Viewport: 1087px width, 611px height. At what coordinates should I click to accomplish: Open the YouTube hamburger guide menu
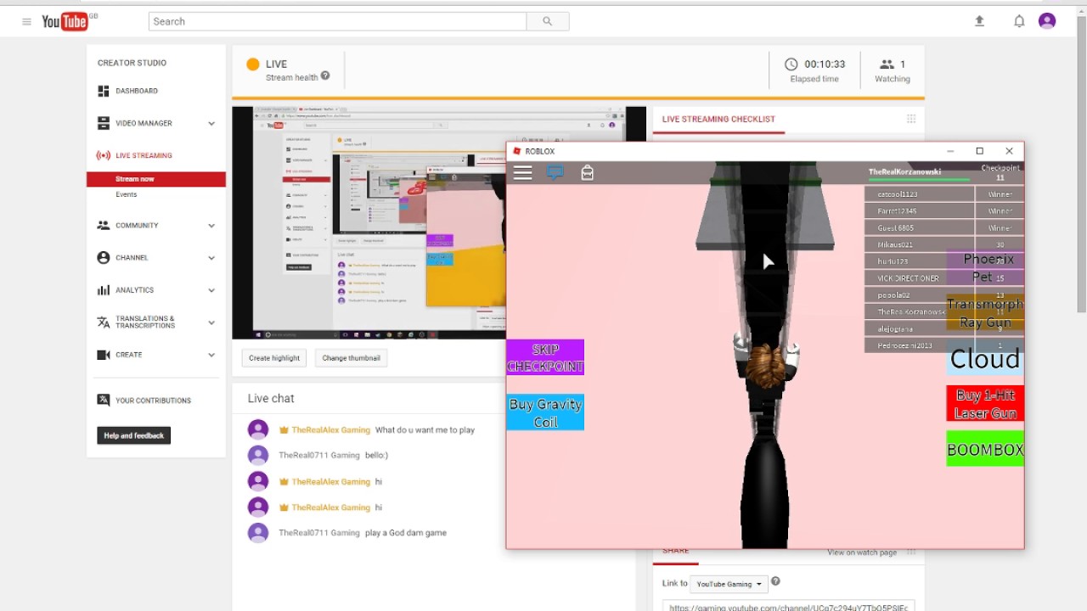pos(26,21)
